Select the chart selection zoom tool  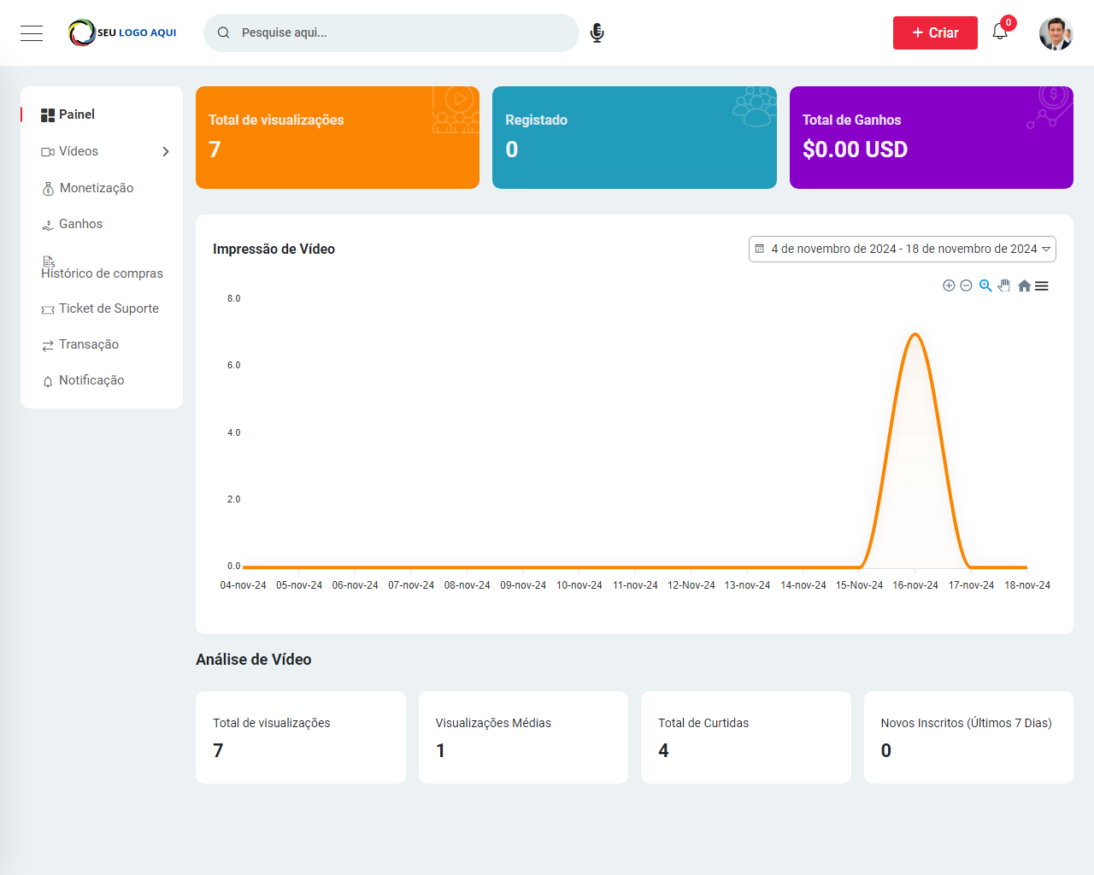(x=985, y=285)
